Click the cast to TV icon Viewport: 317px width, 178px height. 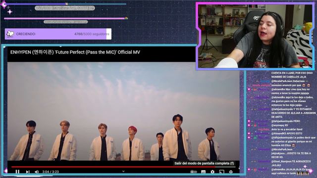[x=221, y=172]
